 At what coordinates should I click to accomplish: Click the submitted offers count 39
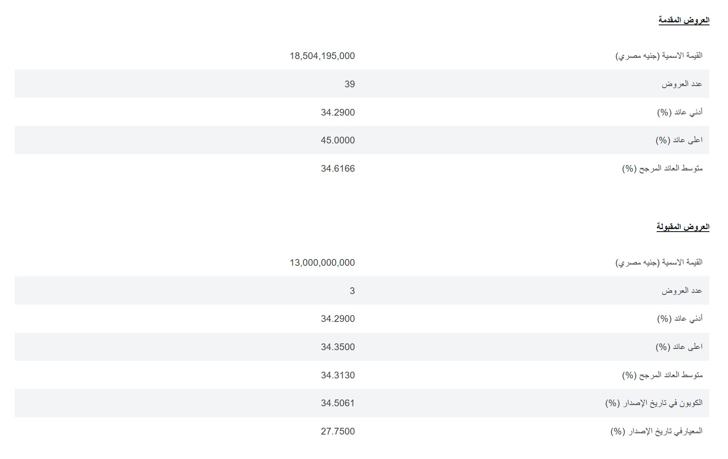pyautogui.click(x=349, y=84)
